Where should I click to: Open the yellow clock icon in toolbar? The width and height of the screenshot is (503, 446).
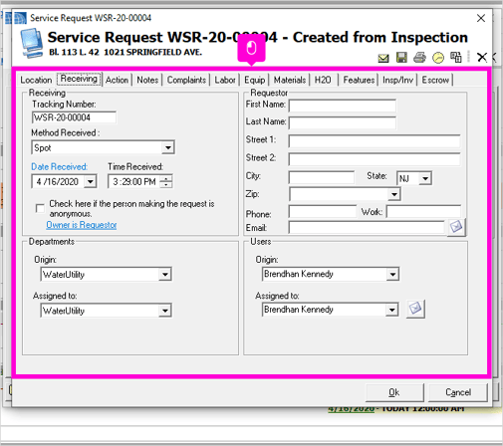point(438,58)
